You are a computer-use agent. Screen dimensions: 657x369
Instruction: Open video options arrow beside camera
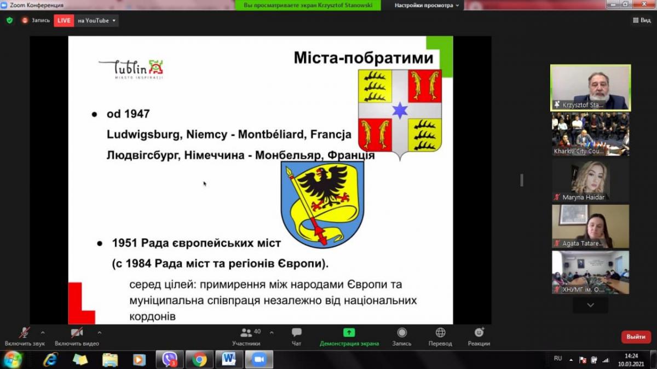[x=100, y=332]
